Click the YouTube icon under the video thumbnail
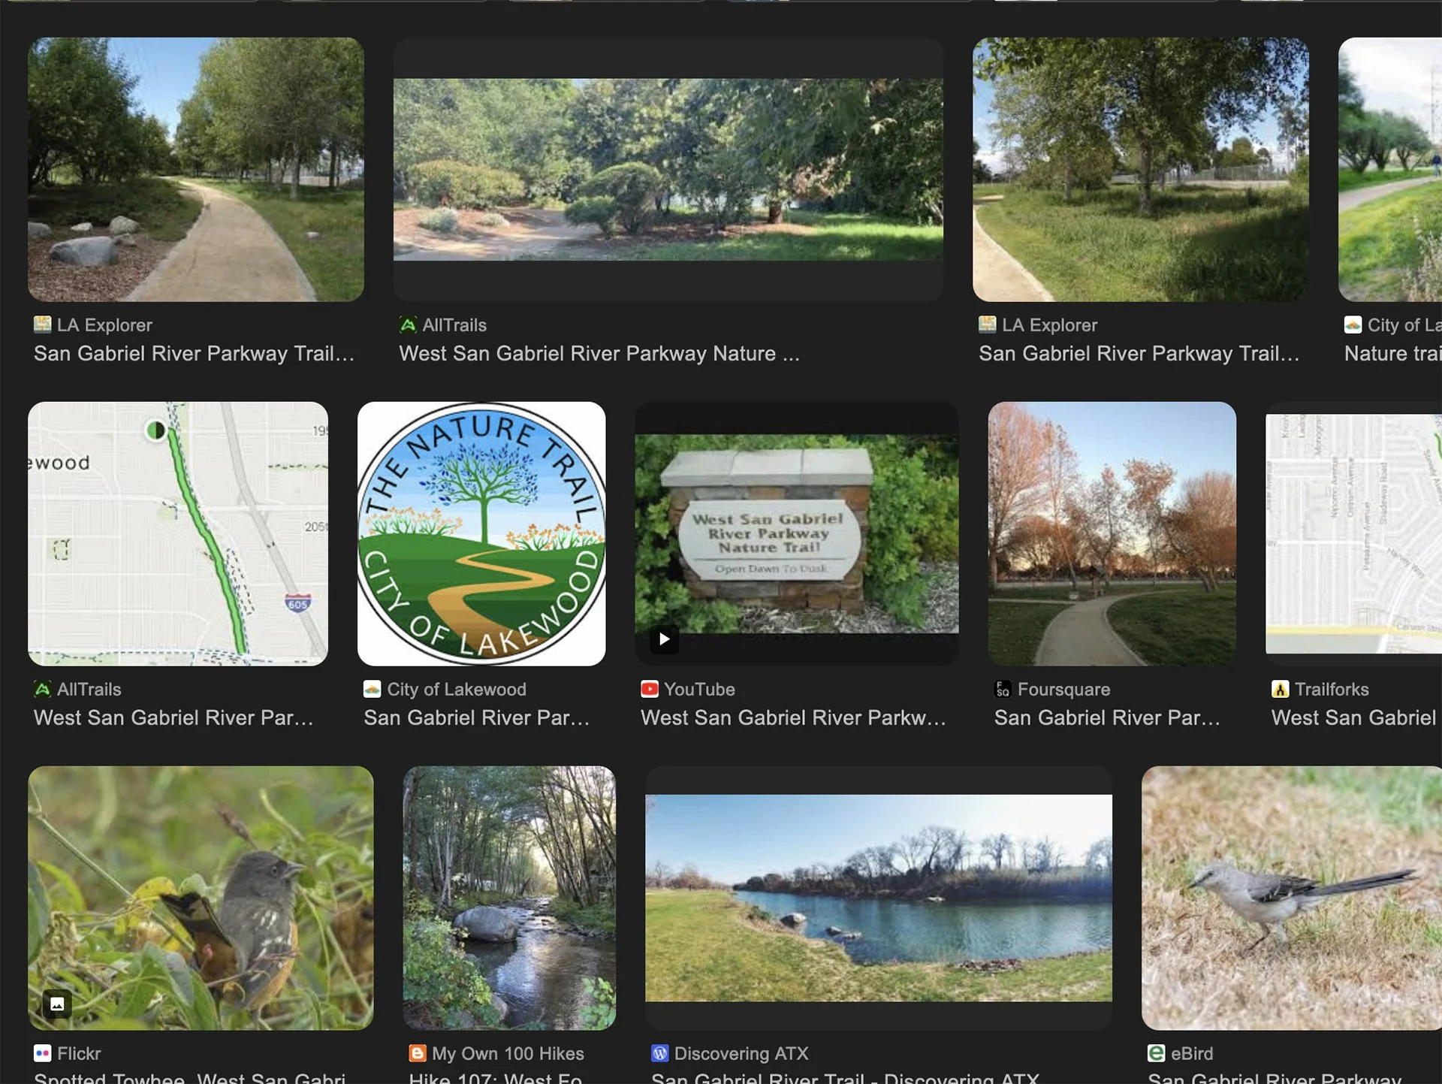Viewport: 1442px width, 1084px height. pos(650,689)
